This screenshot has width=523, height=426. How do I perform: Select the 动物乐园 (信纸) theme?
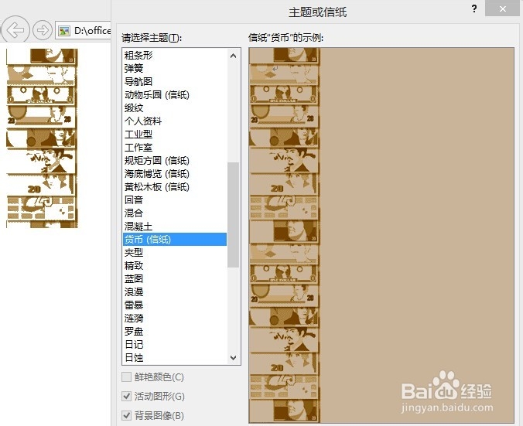175,94
